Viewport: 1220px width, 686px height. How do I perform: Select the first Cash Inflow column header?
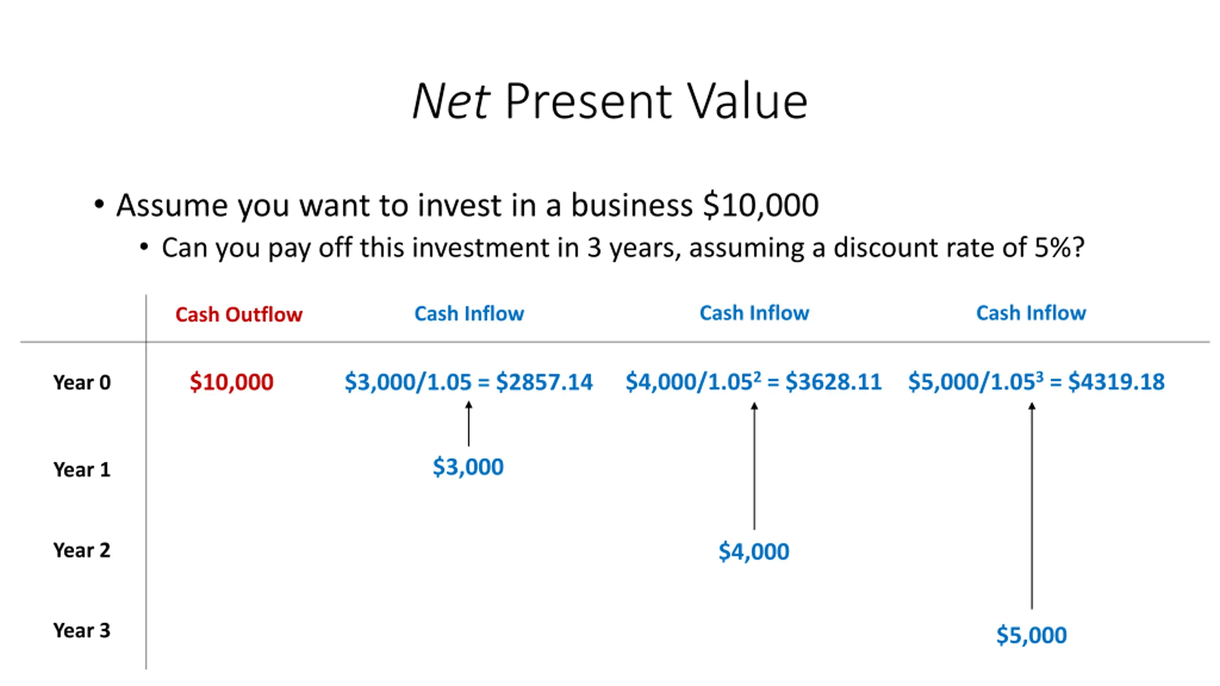pos(469,313)
